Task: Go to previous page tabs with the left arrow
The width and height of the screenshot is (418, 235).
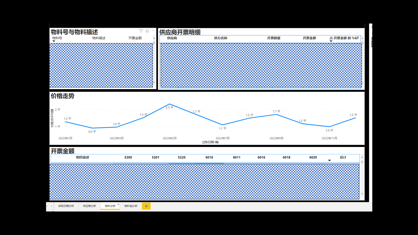Action: (47, 206)
